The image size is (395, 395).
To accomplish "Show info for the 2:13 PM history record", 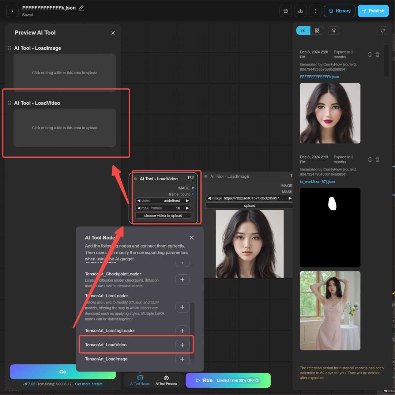I will click(x=370, y=159).
